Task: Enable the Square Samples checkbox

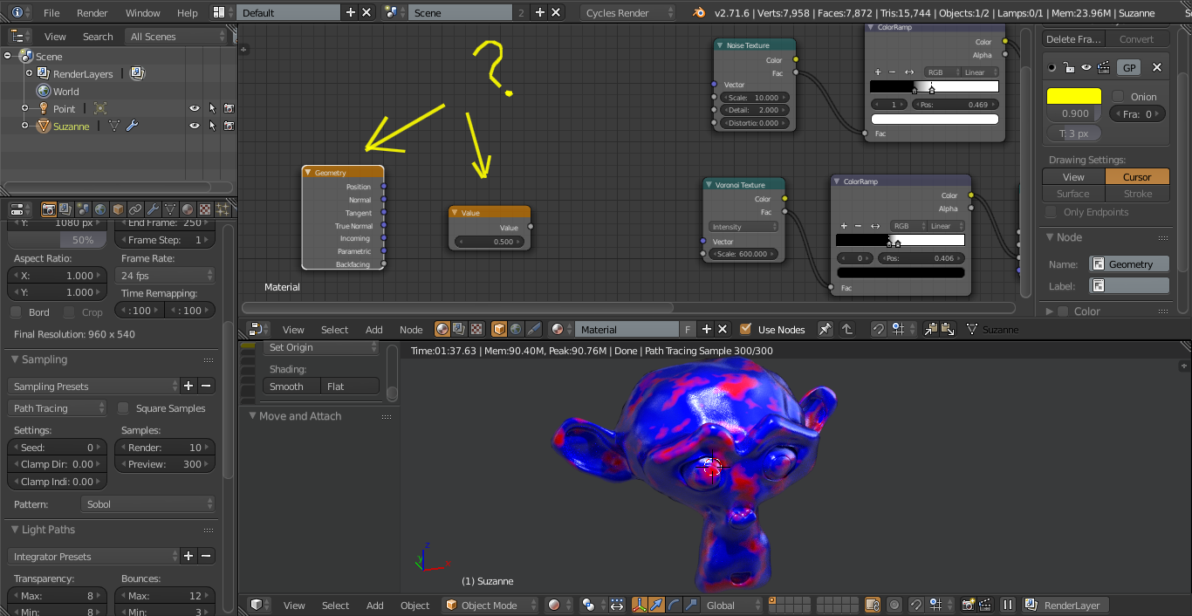Action: point(123,408)
